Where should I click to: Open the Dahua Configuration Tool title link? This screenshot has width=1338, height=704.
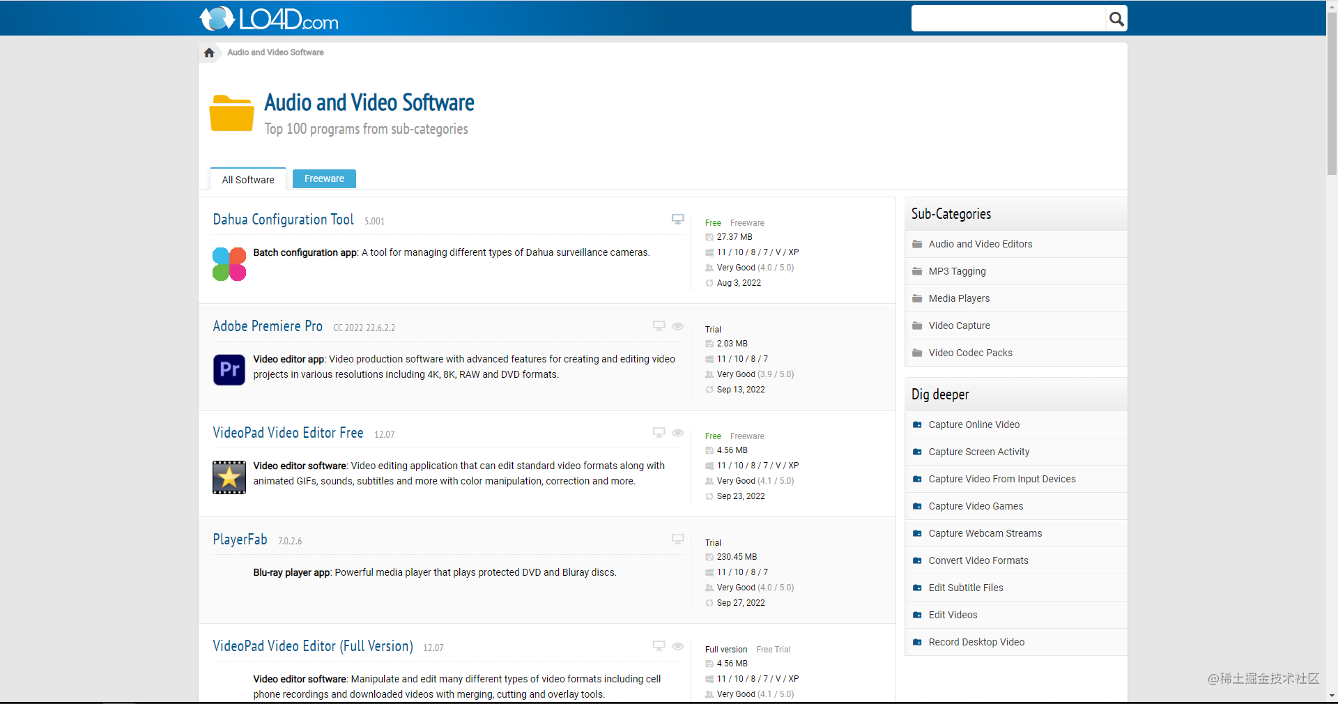(283, 220)
